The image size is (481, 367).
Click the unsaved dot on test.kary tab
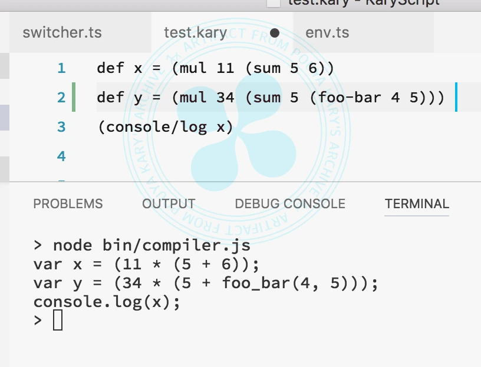click(275, 33)
